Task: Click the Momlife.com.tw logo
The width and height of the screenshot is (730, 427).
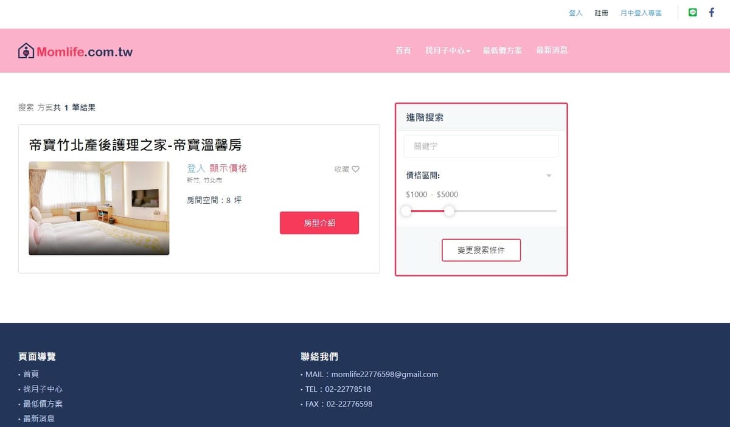Action: pos(75,51)
